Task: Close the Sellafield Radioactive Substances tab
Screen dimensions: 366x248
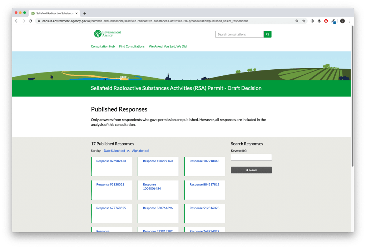Action: (x=76, y=14)
